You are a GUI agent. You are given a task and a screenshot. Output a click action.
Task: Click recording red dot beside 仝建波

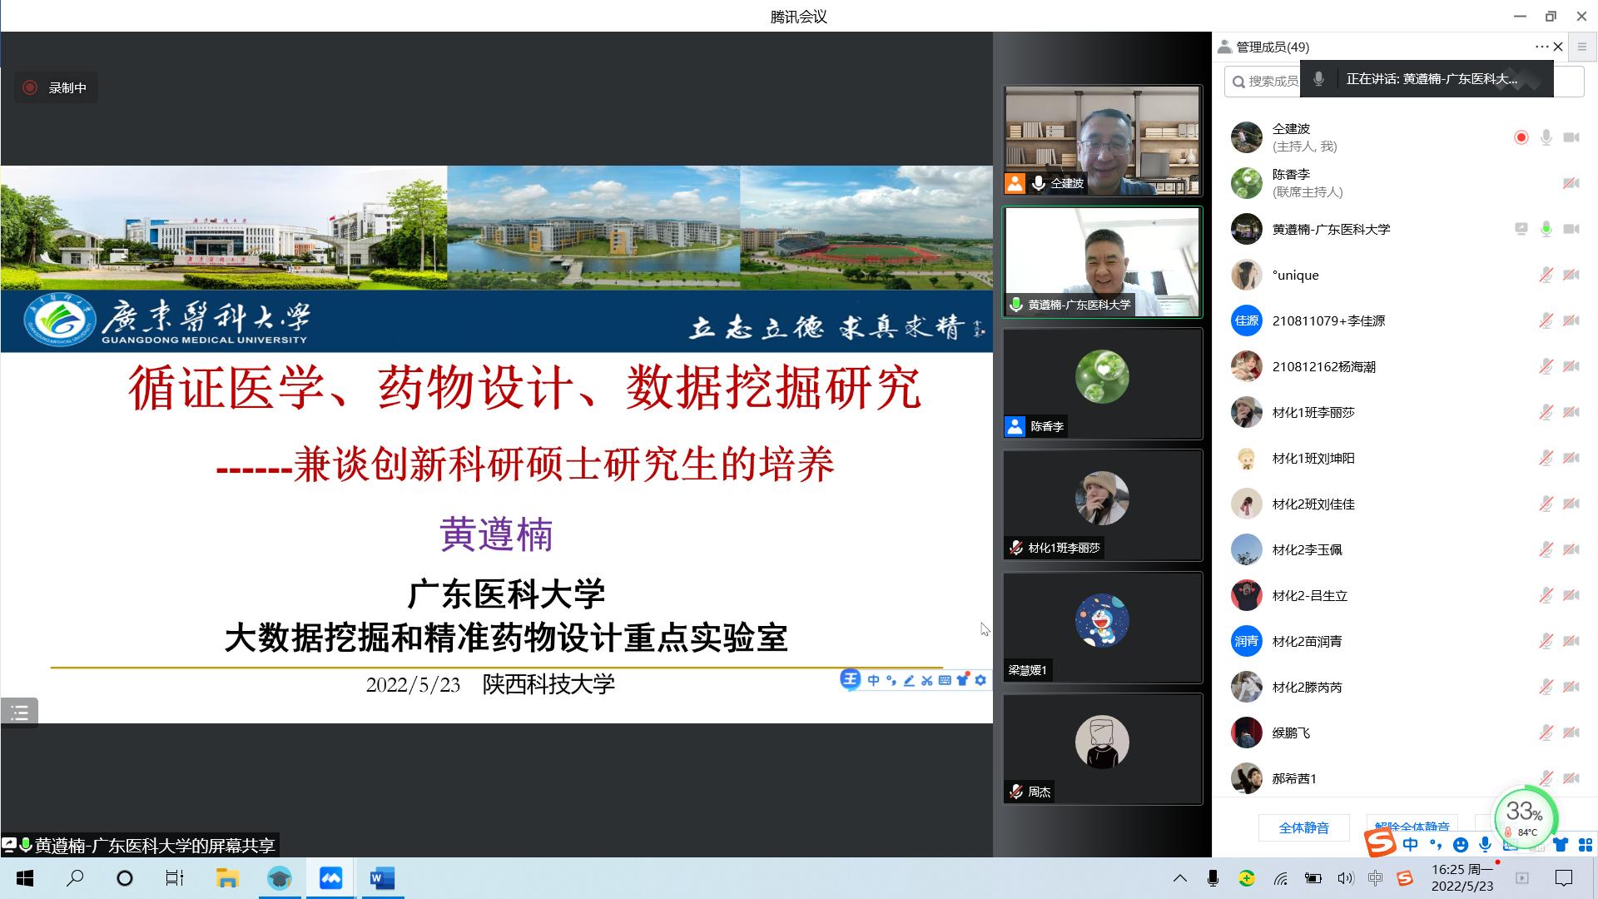(1521, 137)
